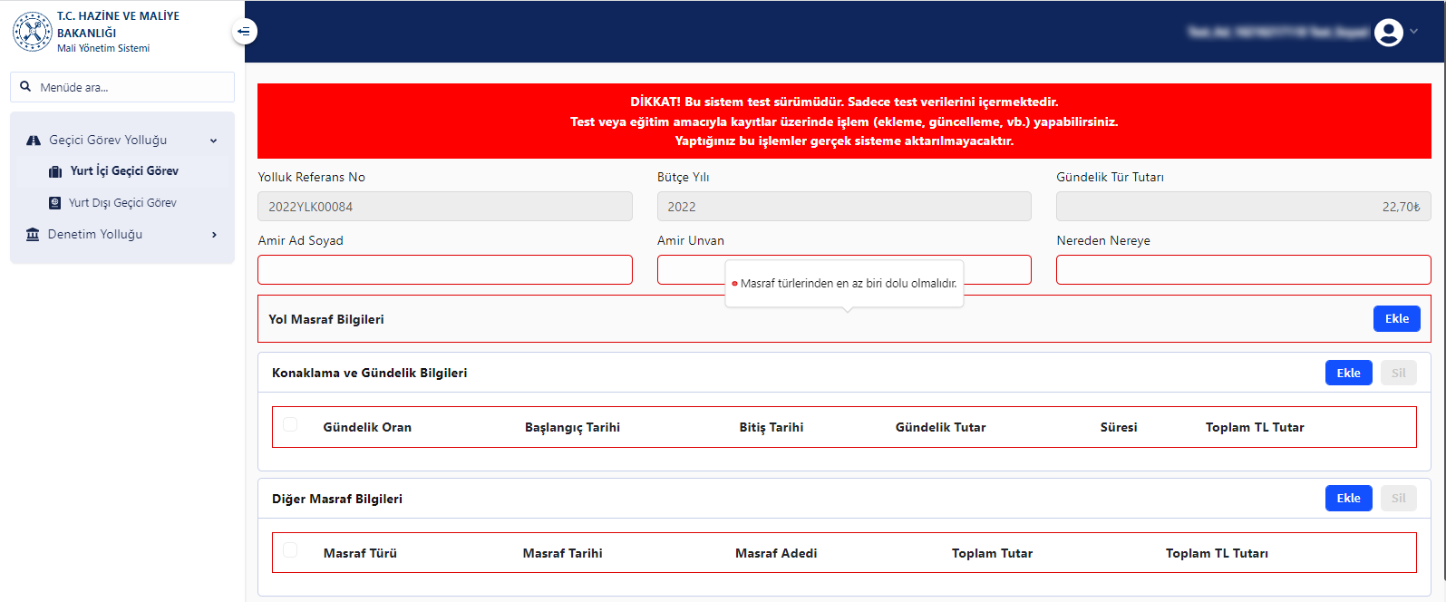Tick the select-all checkbox in the Gündelik Oran table
Screen dimensions: 1446x602
[x=290, y=424]
